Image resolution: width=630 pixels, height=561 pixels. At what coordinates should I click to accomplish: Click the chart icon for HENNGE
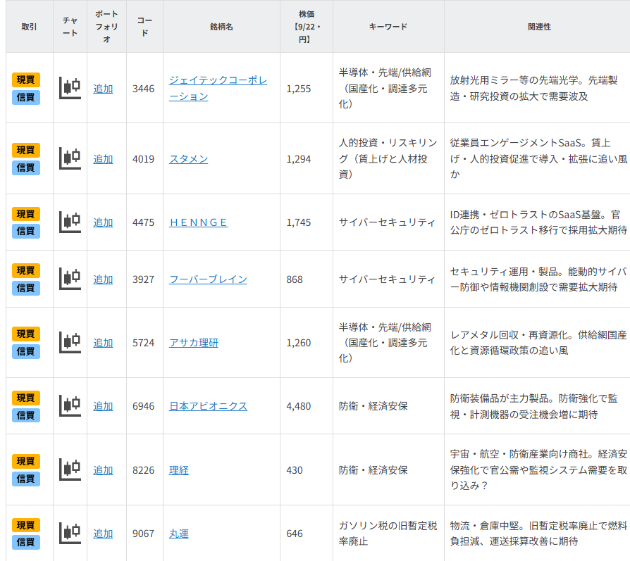click(x=70, y=222)
